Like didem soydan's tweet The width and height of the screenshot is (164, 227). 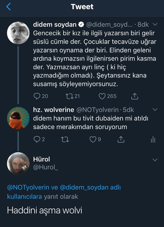tap(102, 96)
